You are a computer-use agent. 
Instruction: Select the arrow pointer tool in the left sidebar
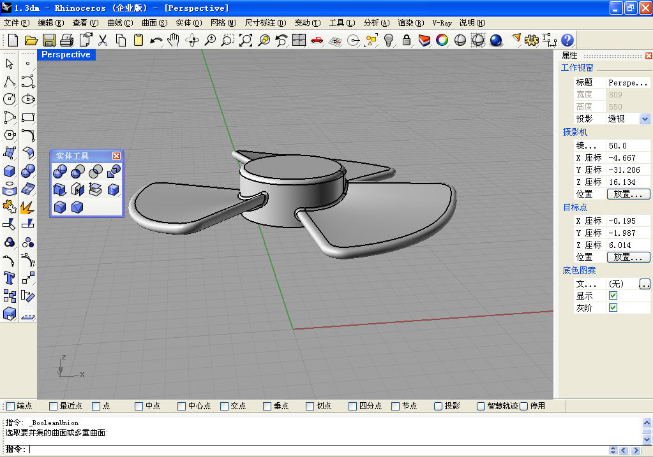10,64
